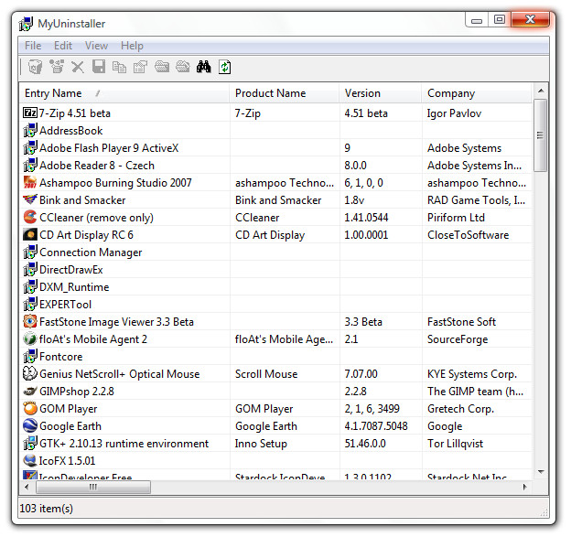Click the 103 item(s) status bar text
Viewport: 571px width, 537px height.
47,509
